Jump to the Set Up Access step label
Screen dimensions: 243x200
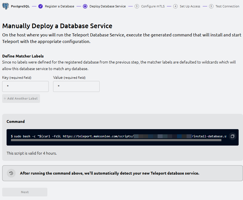190,6
